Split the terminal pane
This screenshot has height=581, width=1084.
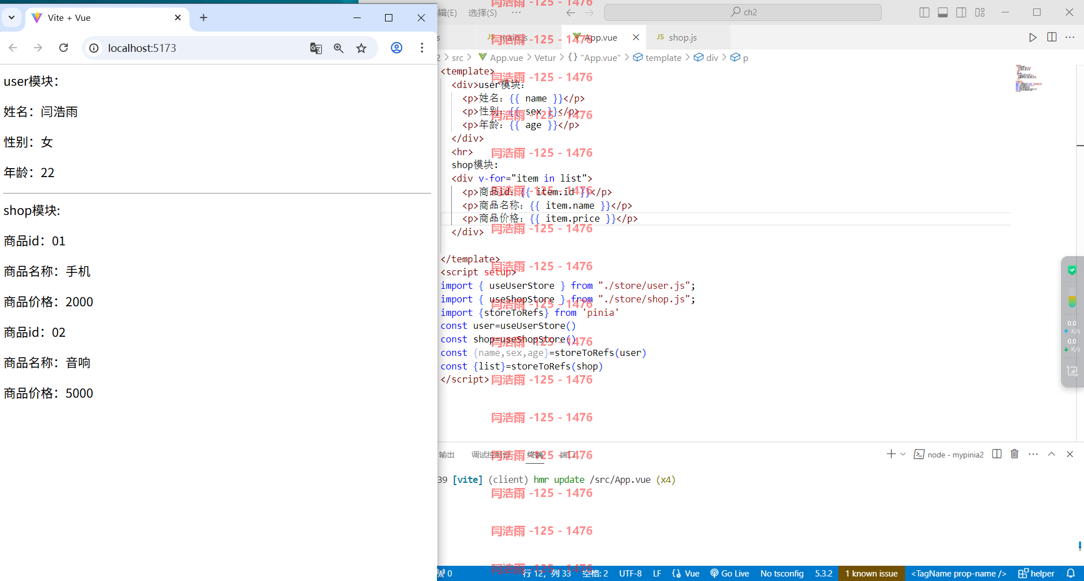[996, 454]
